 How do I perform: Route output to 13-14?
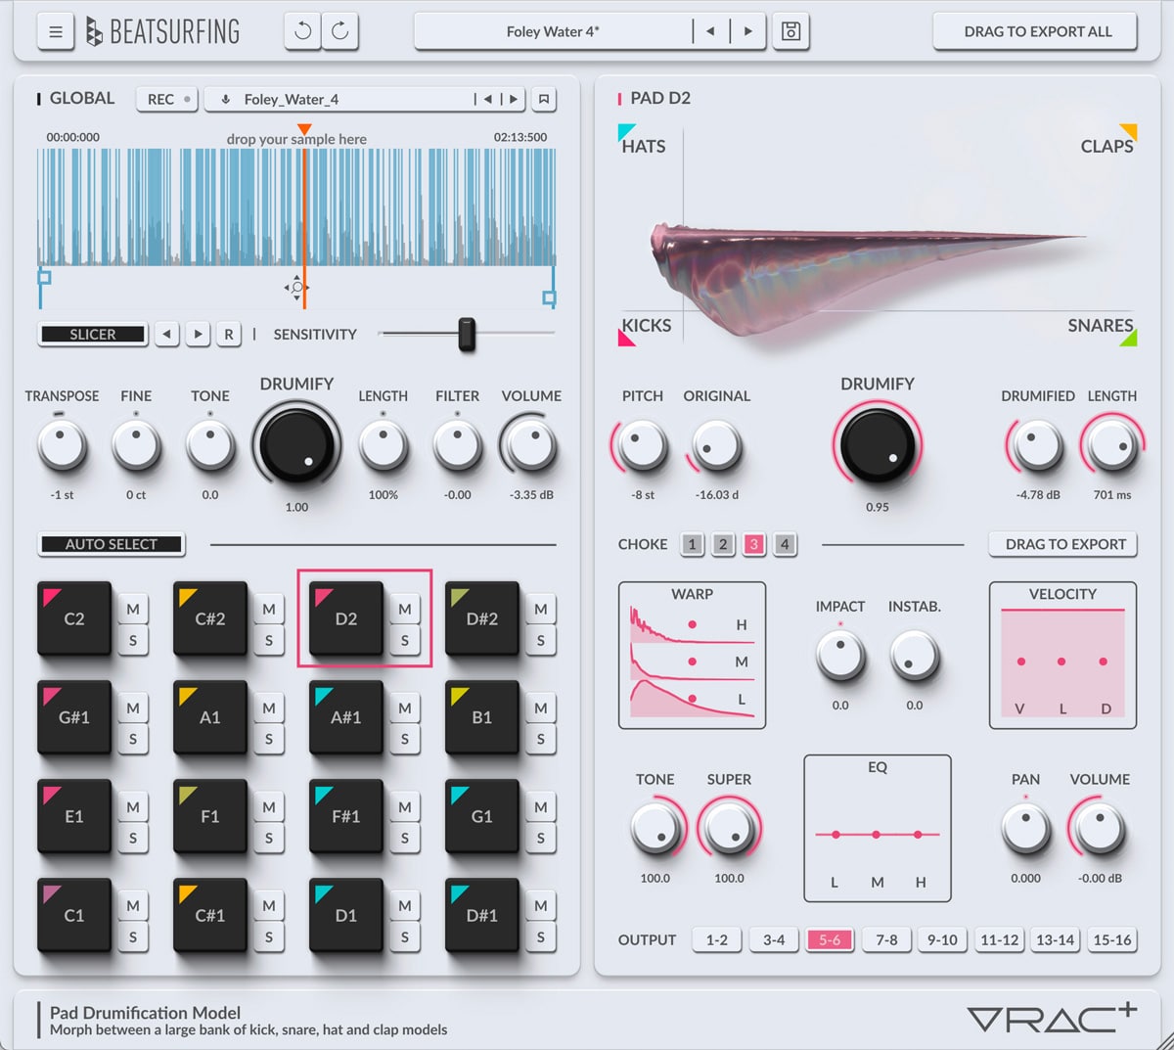[x=1056, y=939]
